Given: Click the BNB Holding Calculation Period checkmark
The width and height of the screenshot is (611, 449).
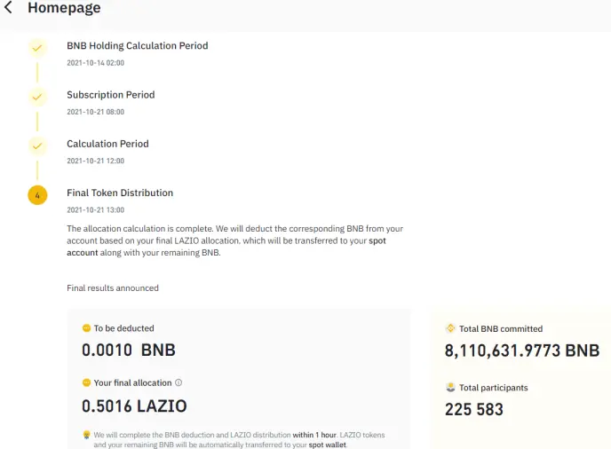Looking at the screenshot, I should [37, 48].
